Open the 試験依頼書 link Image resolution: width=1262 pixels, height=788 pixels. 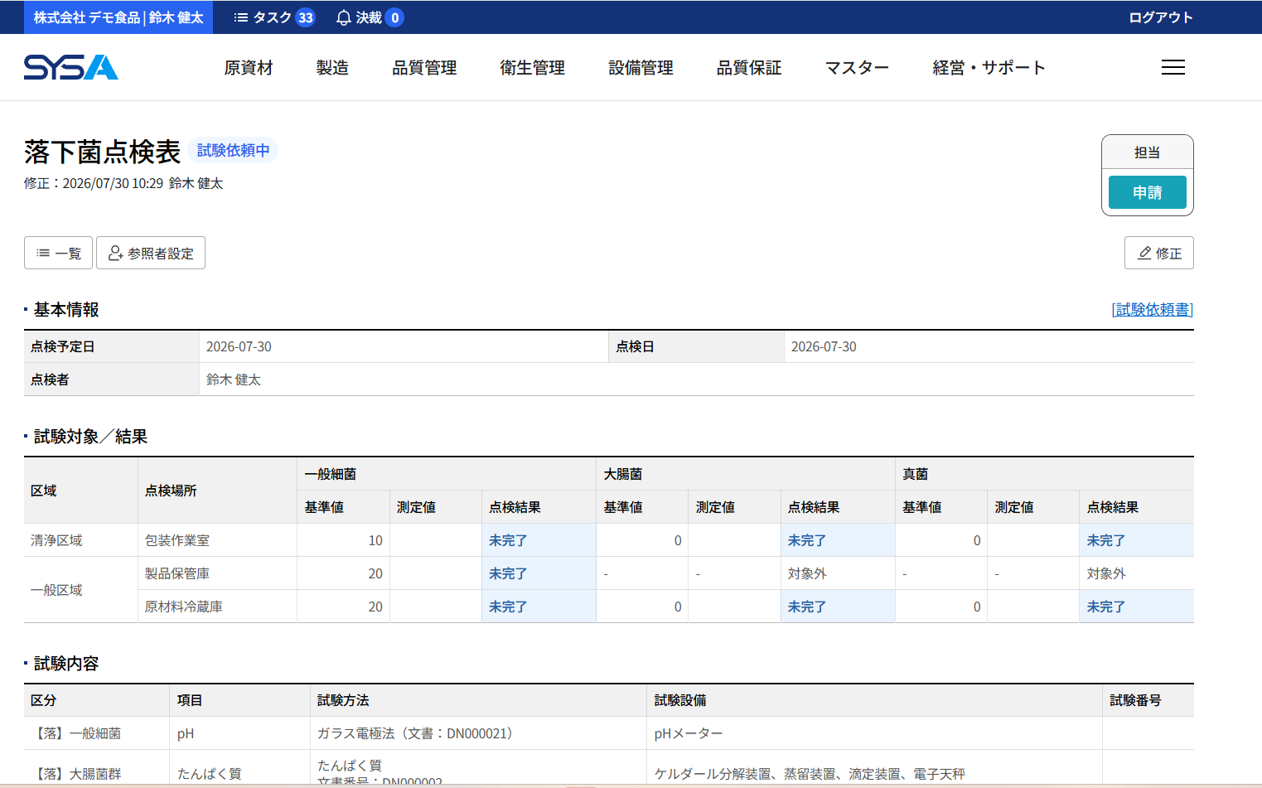(x=1153, y=309)
